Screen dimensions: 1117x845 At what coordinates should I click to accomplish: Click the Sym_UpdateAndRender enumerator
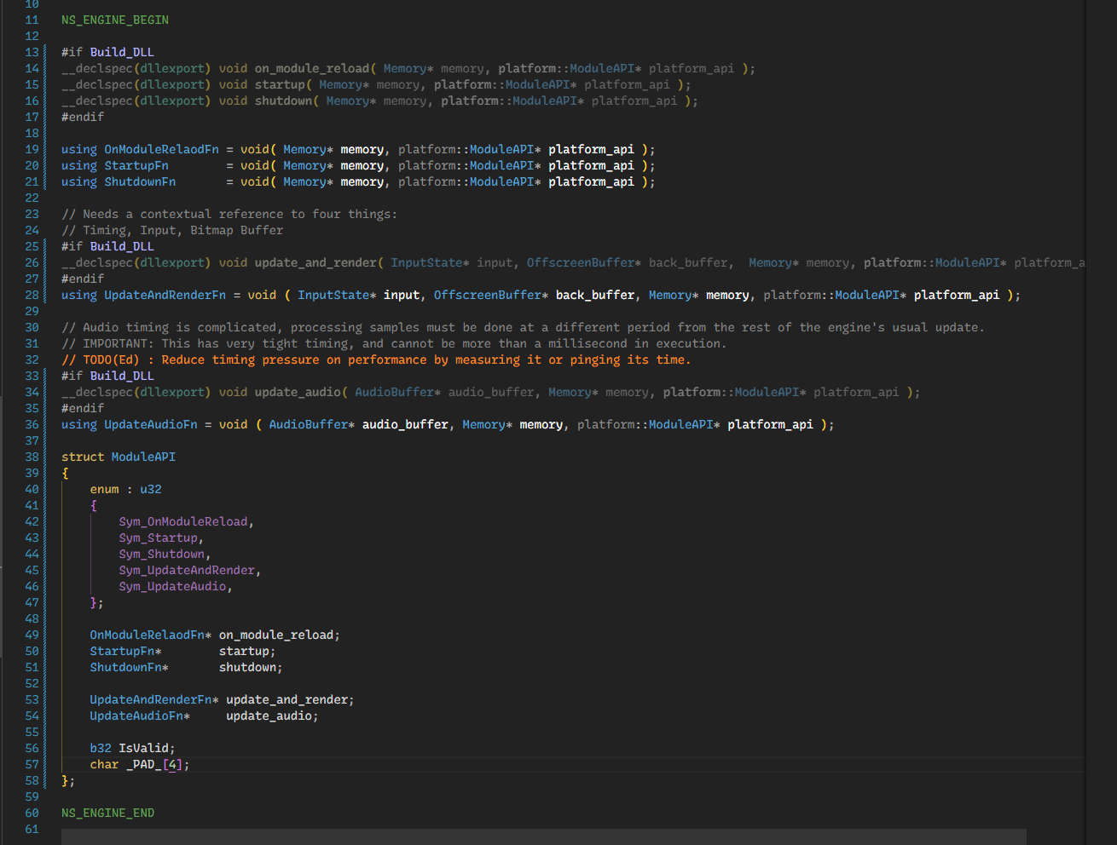[187, 570]
